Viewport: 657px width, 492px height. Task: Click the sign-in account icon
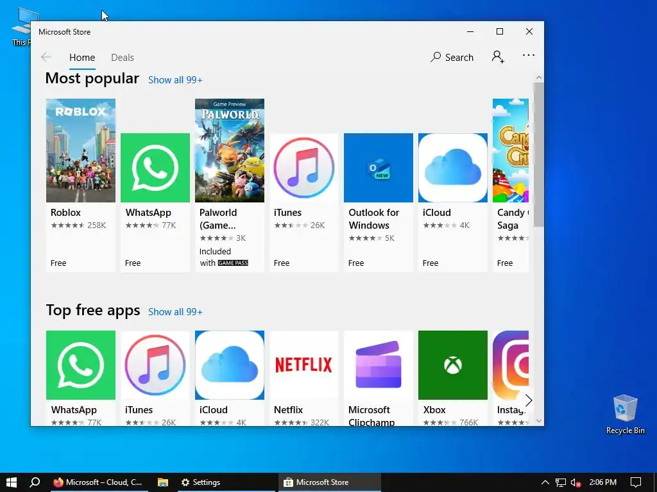point(498,56)
